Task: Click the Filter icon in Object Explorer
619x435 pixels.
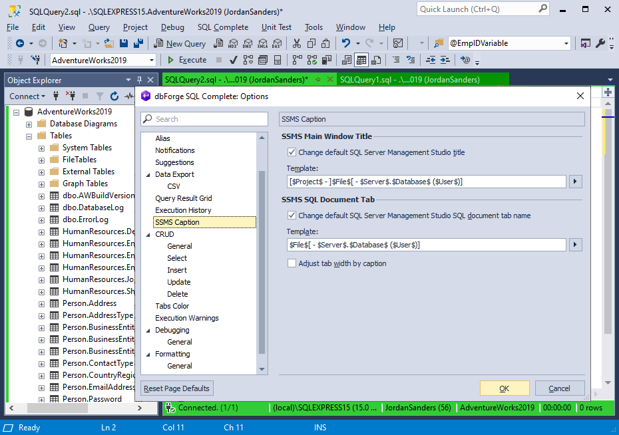Action: pyautogui.click(x=100, y=96)
